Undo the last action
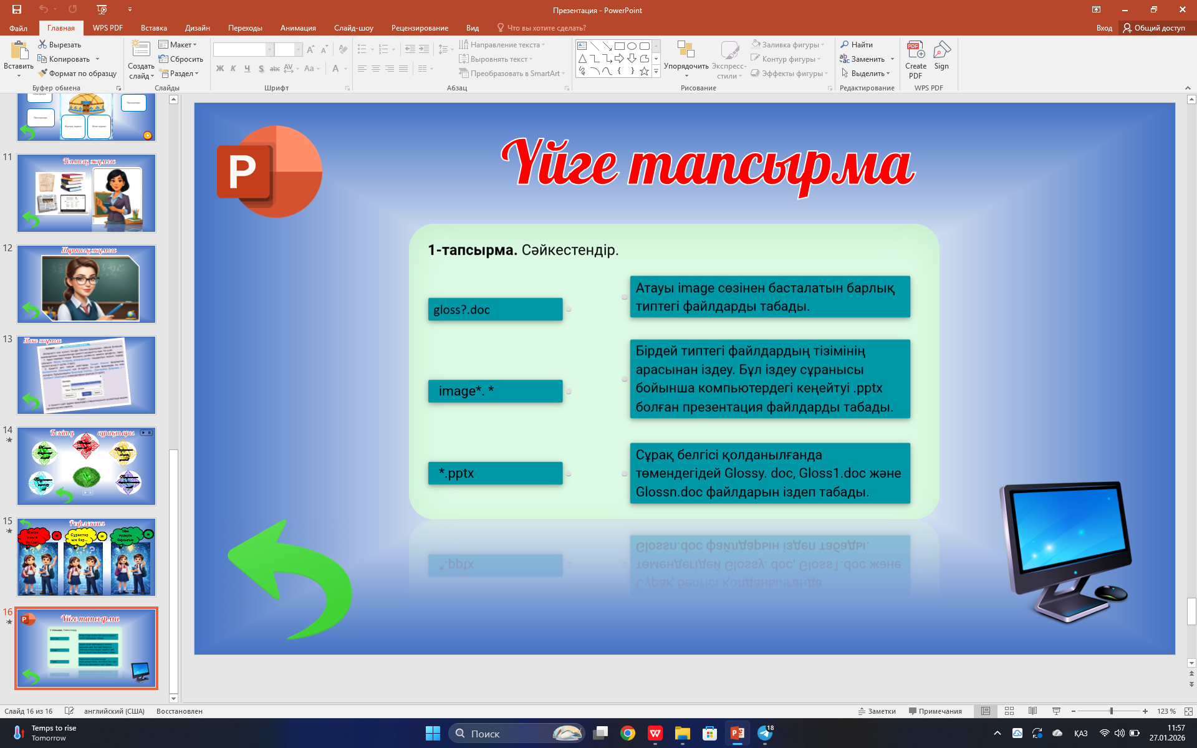Screen dimensions: 1197x748 tap(43, 9)
